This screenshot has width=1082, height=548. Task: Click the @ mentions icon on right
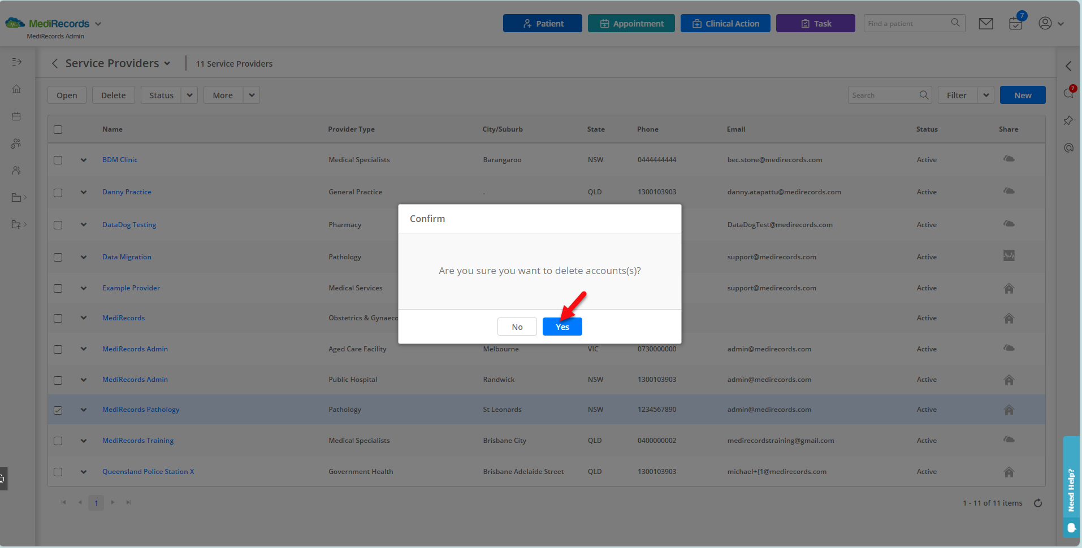coord(1068,147)
